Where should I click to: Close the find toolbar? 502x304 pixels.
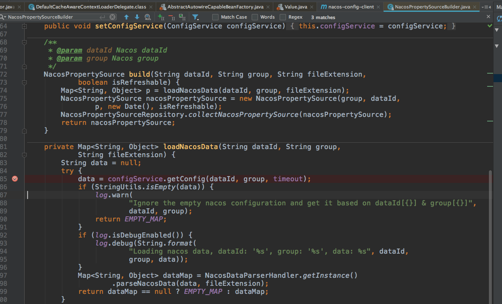(x=488, y=17)
